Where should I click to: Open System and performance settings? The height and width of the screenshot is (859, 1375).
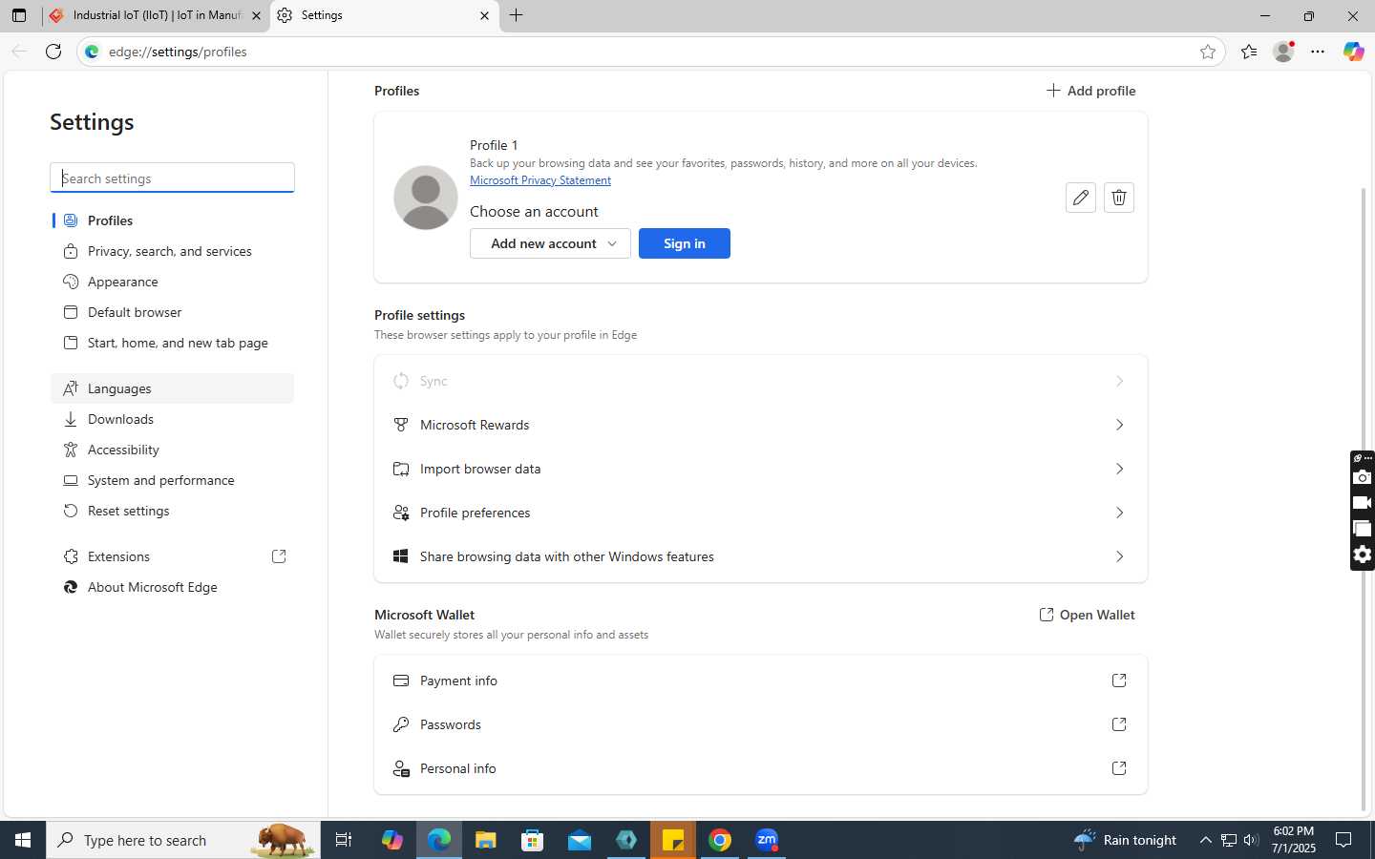coord(172,480)
